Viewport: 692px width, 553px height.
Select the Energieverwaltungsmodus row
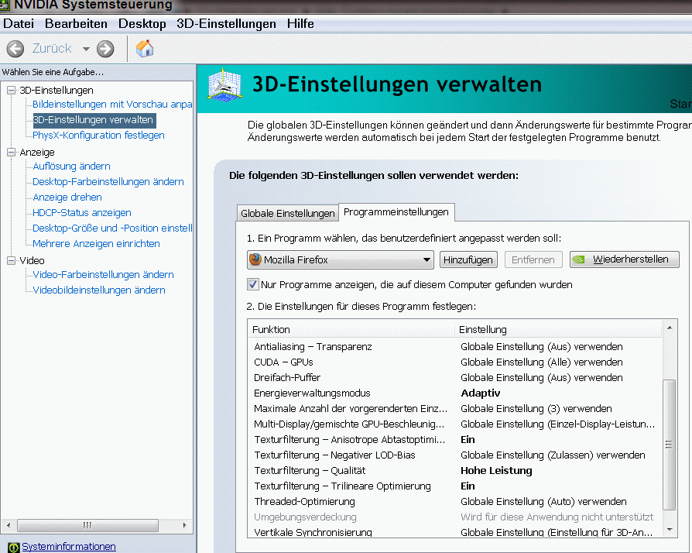(x=454, y=393)
